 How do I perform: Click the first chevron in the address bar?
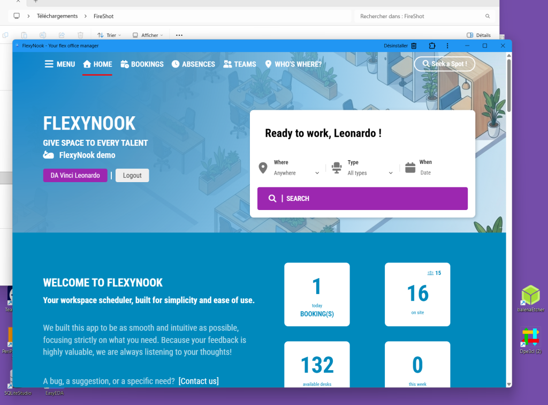click(28, 16)
